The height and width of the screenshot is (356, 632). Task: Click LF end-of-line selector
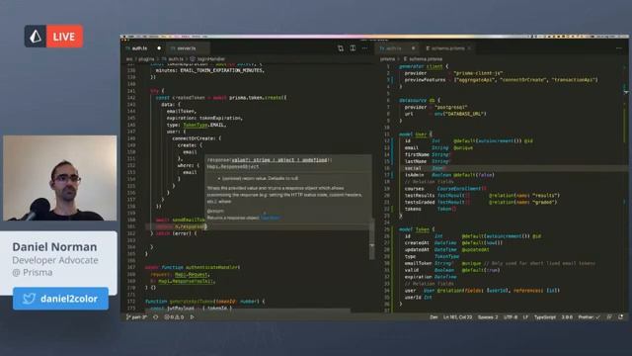click(x=525, y=317)
